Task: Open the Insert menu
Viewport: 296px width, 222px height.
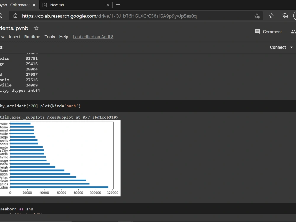Action: 14,37
